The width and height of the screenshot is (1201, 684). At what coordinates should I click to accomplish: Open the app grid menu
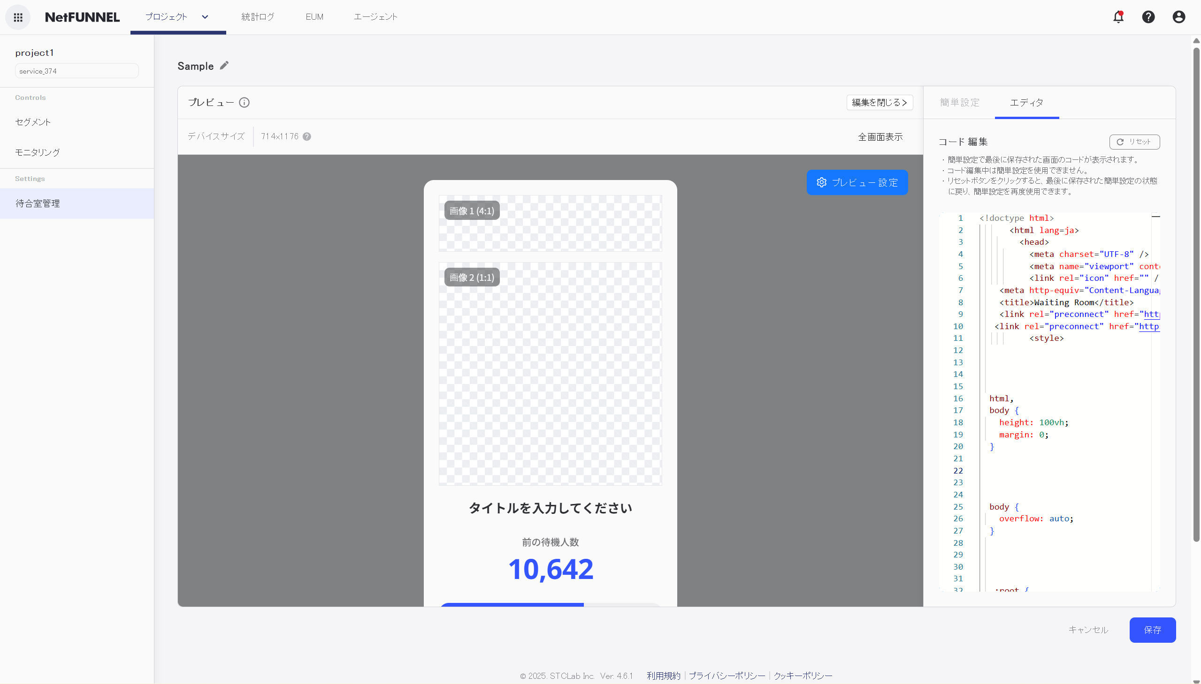18,17
